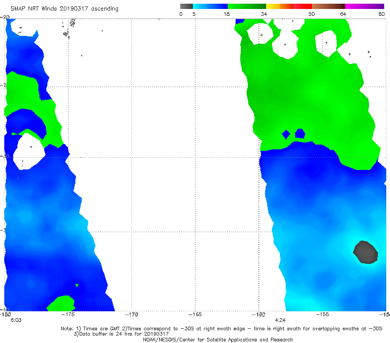Click the note text 'Times are GMT'
This screenshot has width=390, height=343.
click(102, 329)
